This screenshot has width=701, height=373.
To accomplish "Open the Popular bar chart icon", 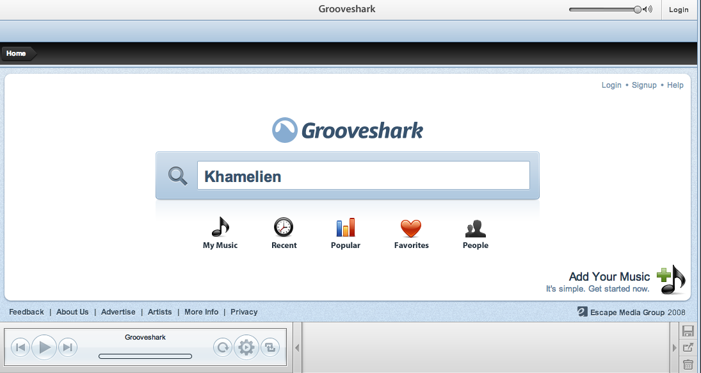I will (346, 227).
